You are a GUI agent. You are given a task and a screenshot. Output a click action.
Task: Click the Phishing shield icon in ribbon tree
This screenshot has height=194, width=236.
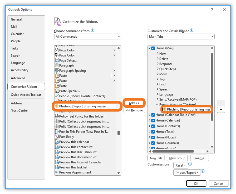pos(165,109)
